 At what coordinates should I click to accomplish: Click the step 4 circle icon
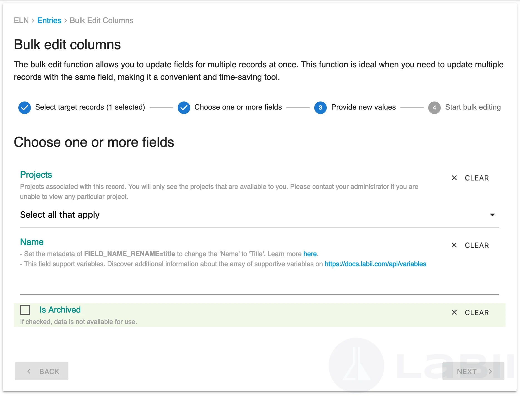434,107
